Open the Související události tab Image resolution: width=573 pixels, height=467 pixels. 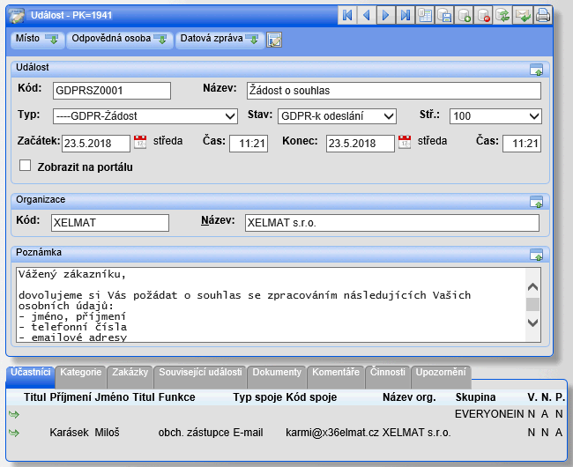[x=200, y=373]
